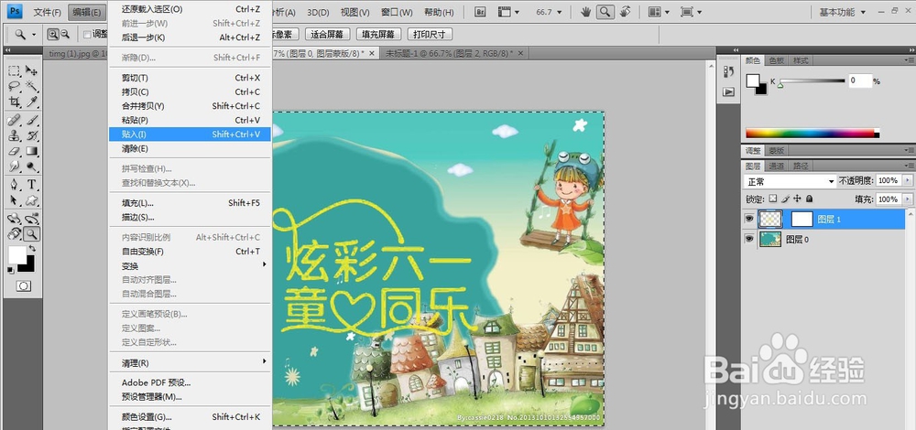Open the Arrange Documents dropdown
Image resolution: width=916 pixels, height=430 pixels.
coord(660,12)
